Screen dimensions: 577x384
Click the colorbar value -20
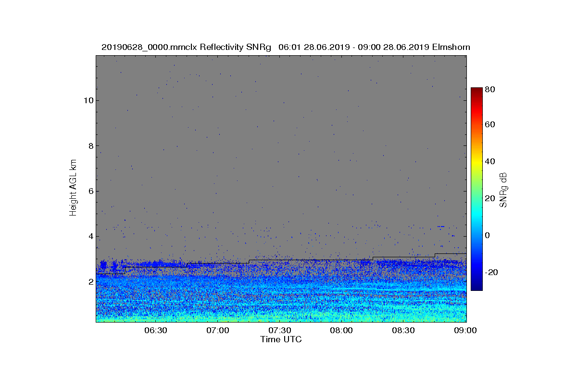coord(491,272)
